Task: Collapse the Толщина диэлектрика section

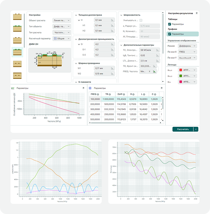Action: click(76, 15)
